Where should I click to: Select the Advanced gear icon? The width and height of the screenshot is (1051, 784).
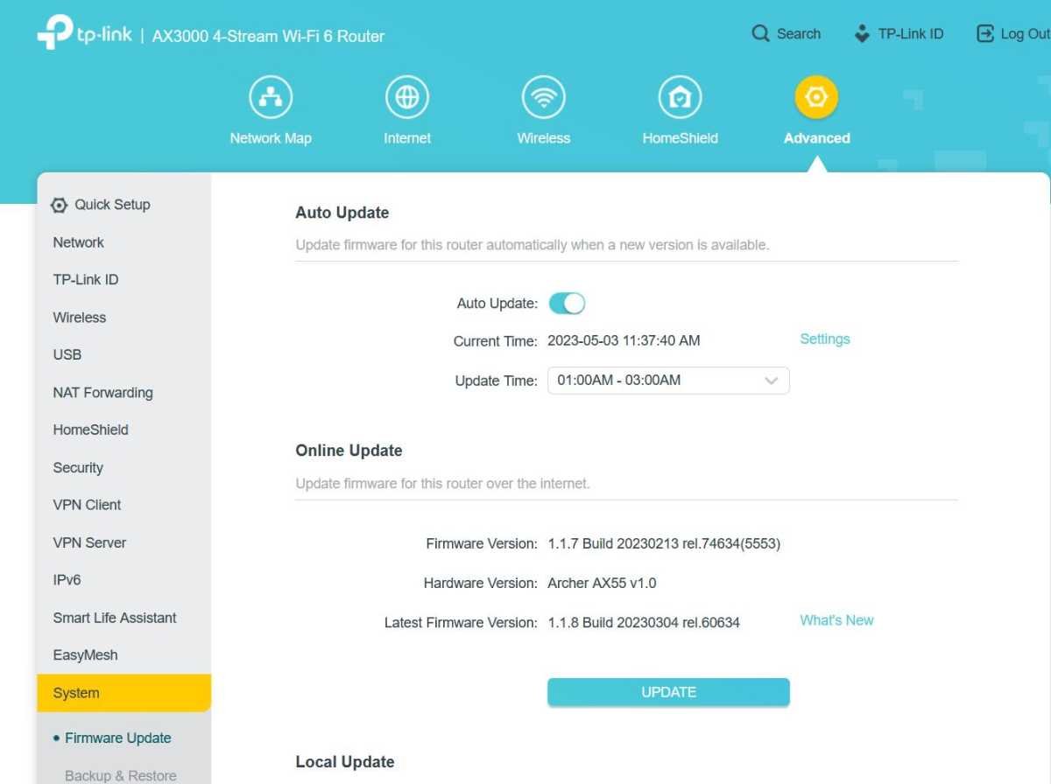[817, 98]
